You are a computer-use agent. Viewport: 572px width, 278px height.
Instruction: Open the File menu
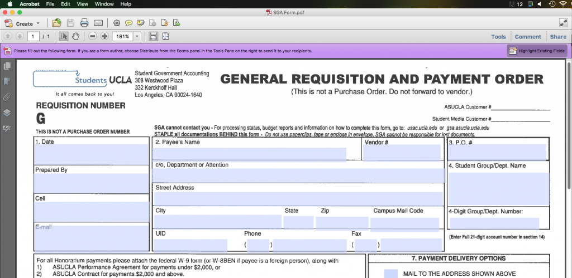pos(50,4)
